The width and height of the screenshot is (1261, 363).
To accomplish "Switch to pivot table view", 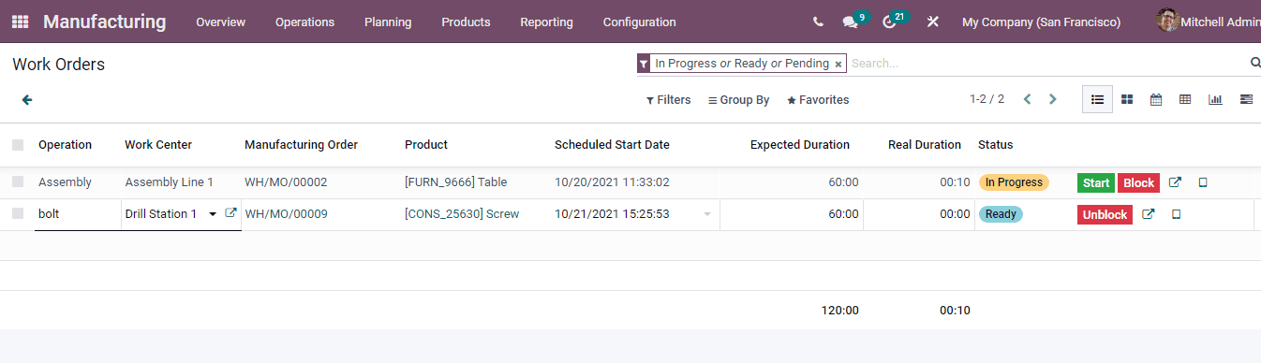I will click(x=1185, y=99).
